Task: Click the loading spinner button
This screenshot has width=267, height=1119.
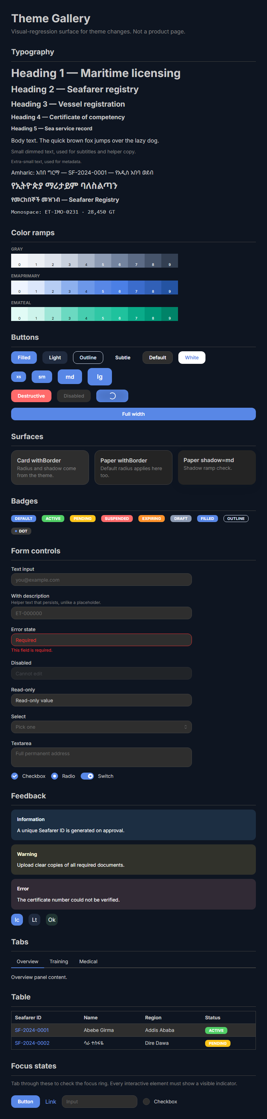Action: 112,396
